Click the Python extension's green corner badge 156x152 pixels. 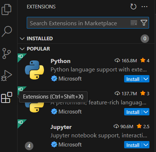(x=21, y=57)
